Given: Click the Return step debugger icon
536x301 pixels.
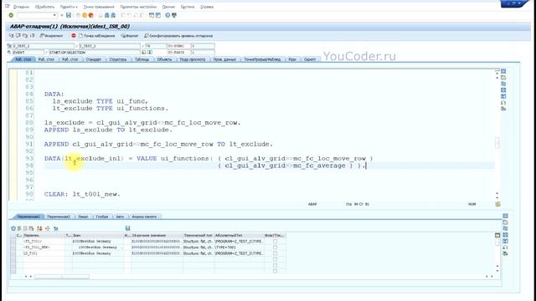Looking at the screenshot, I should click(x=25, y=35).
